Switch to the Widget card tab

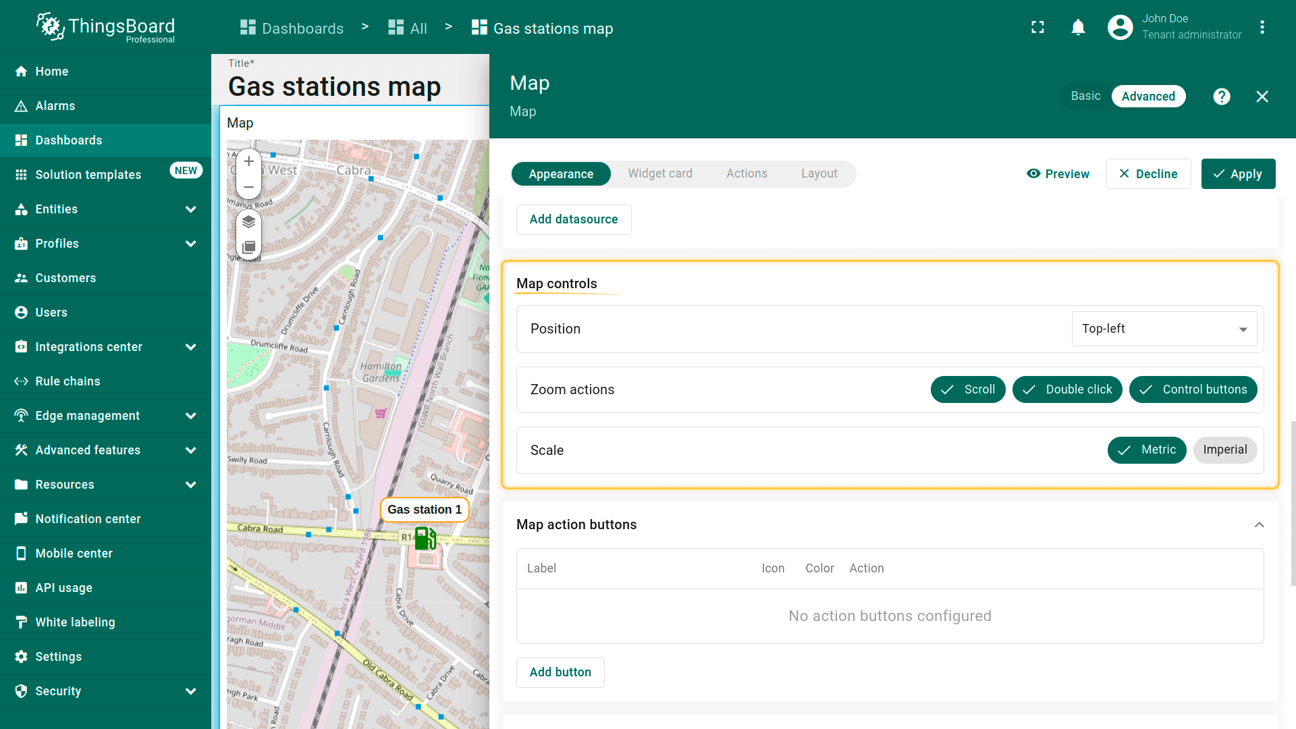(x=659, y=173)
